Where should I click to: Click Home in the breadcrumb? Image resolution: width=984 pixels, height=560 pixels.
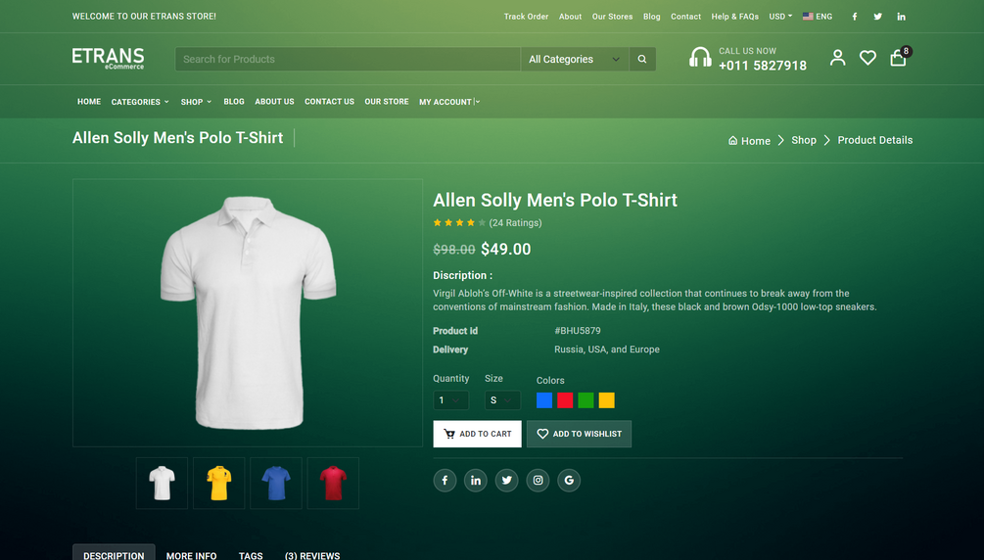[756, 141]
